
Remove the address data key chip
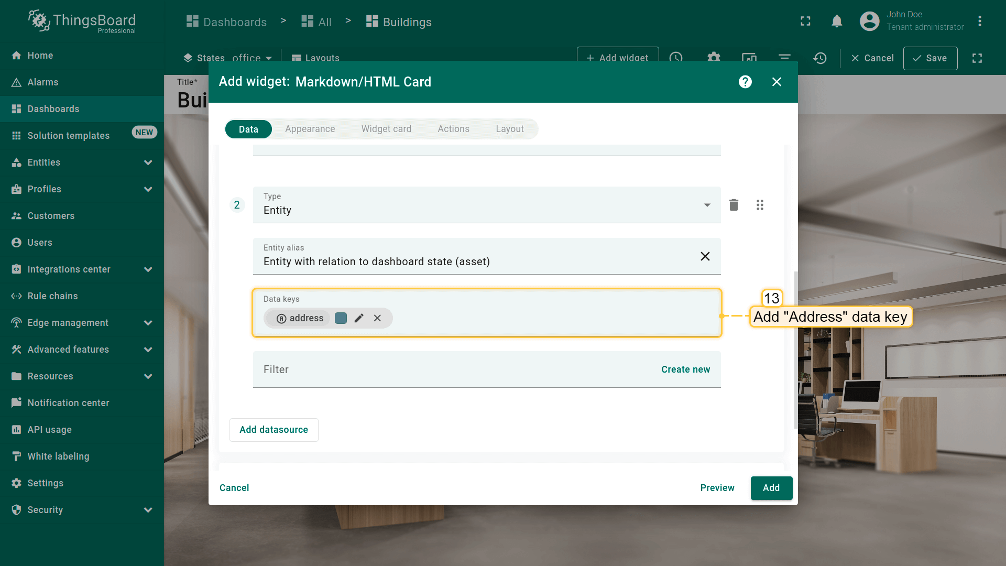click(x=377, y=318)
